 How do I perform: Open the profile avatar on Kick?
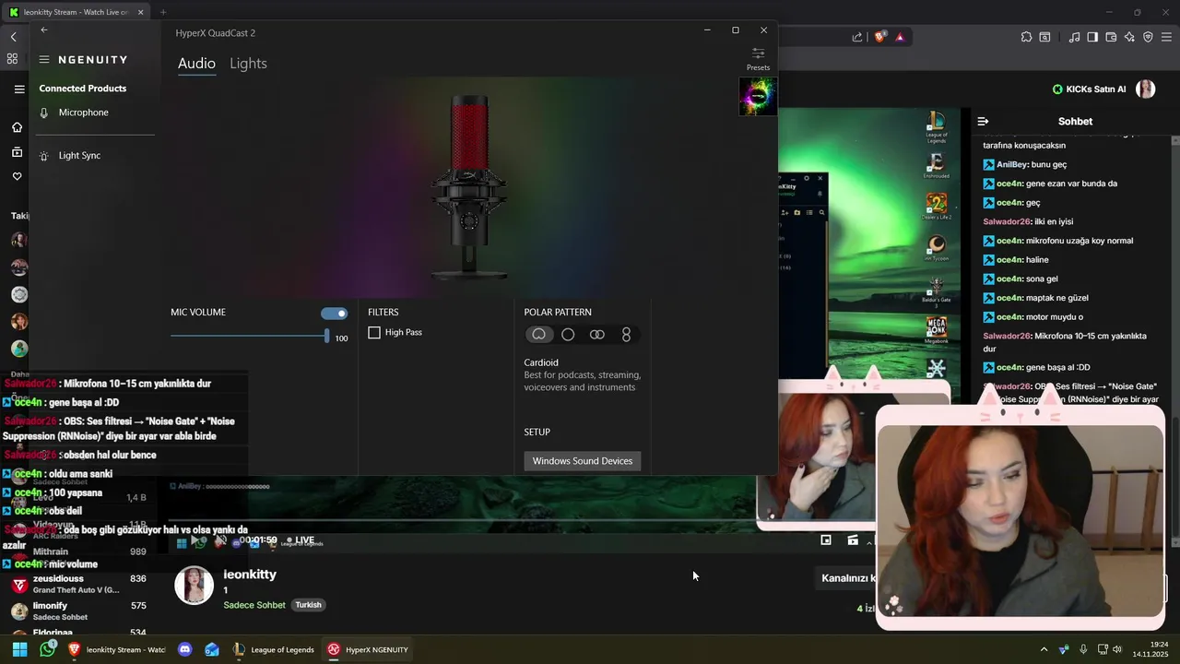[1145, 89]
